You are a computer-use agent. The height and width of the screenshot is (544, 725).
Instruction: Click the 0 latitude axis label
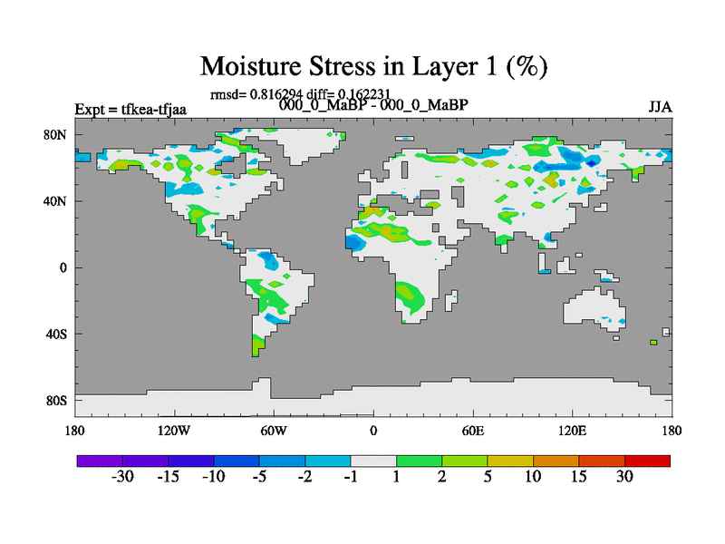(x=63, y=268)
